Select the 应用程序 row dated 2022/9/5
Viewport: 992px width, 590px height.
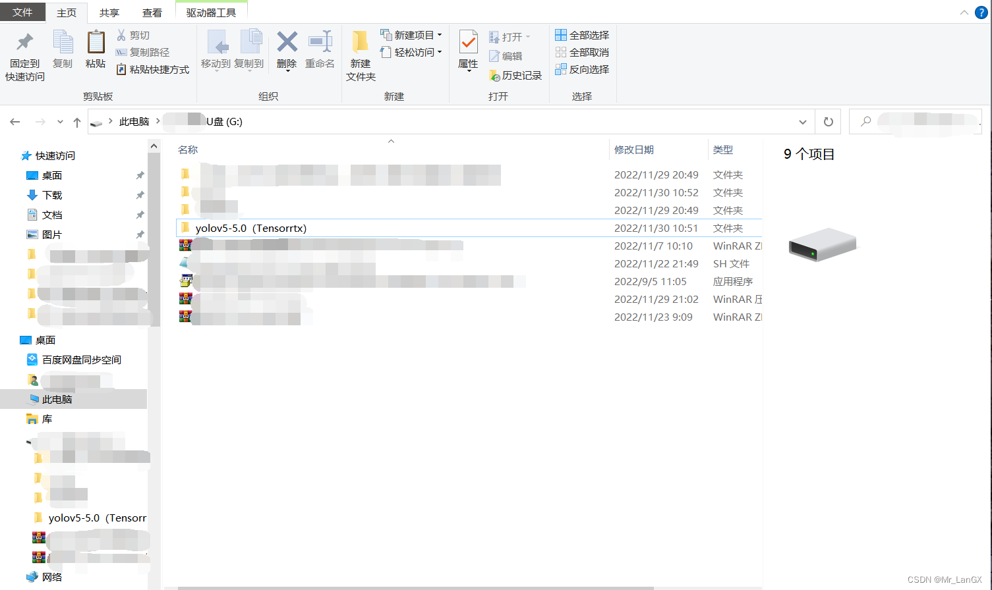click(469, 281)
